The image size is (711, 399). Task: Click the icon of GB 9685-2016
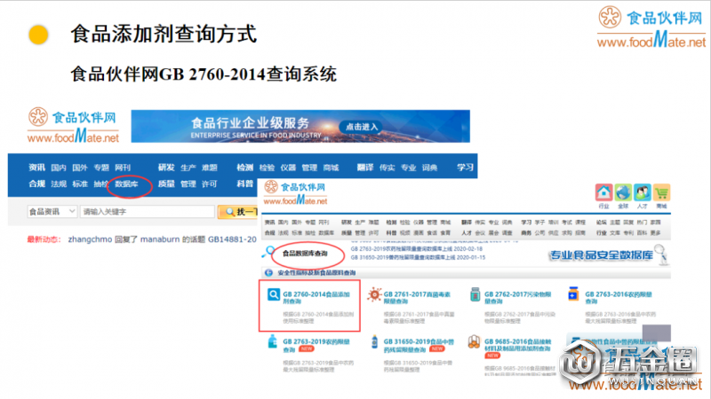[x=474, y=342]
